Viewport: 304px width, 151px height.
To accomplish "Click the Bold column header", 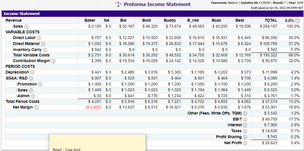I will click(x=146, y=21).
